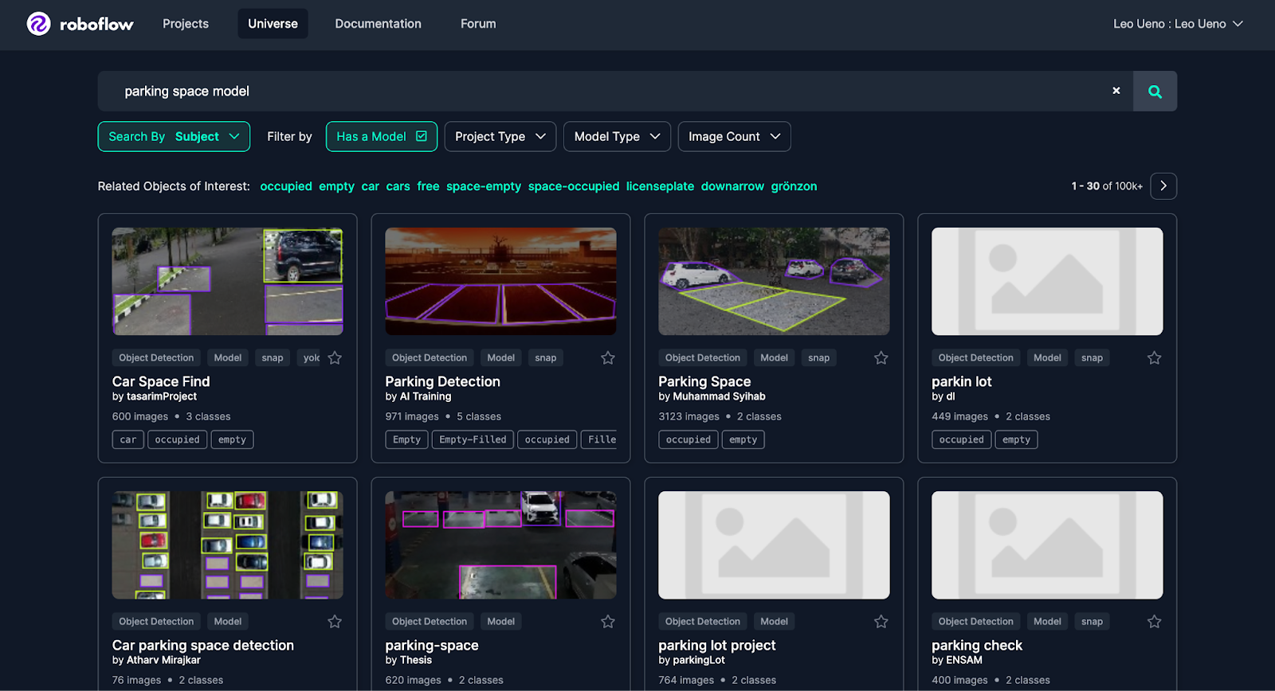Screen dimensions: 1275x691
Task: Click the '1 - 30 of 100k+' results count
Action: coord(1107,186)
